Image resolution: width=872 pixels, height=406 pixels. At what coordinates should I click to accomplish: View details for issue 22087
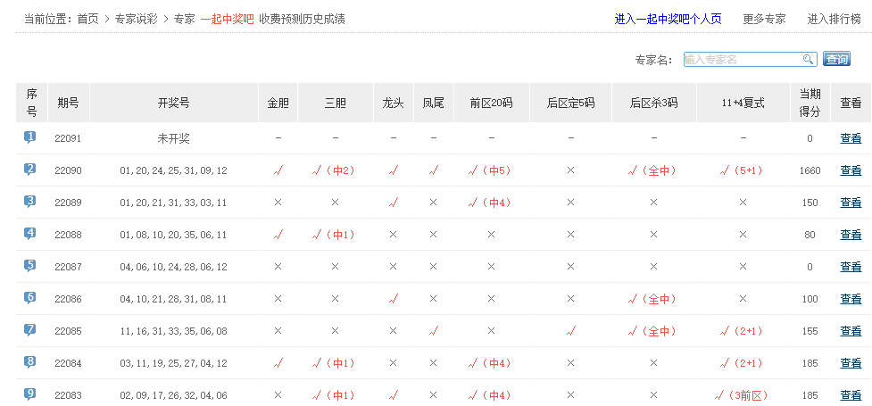coord(851,267)
